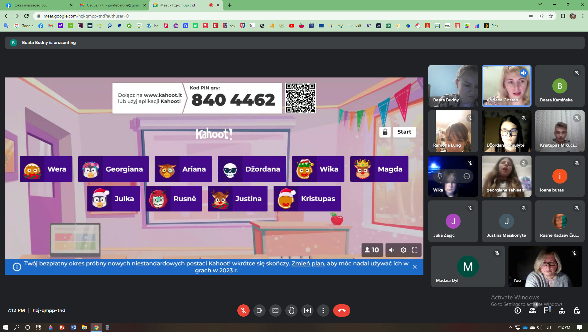Open Chrome profile avatar

pyautogui.click(x=573, y=16)
